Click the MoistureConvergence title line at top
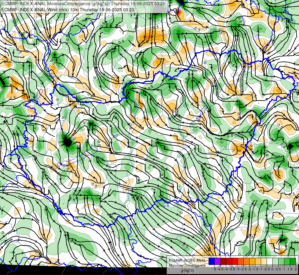The width and height of the screenshot is (299, 275). (x=83, y=4)
